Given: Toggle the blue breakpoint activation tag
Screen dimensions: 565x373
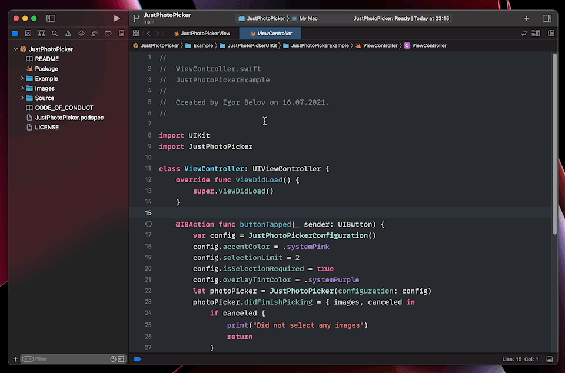Looking at the screenshot, I should (x=137, y=359).
